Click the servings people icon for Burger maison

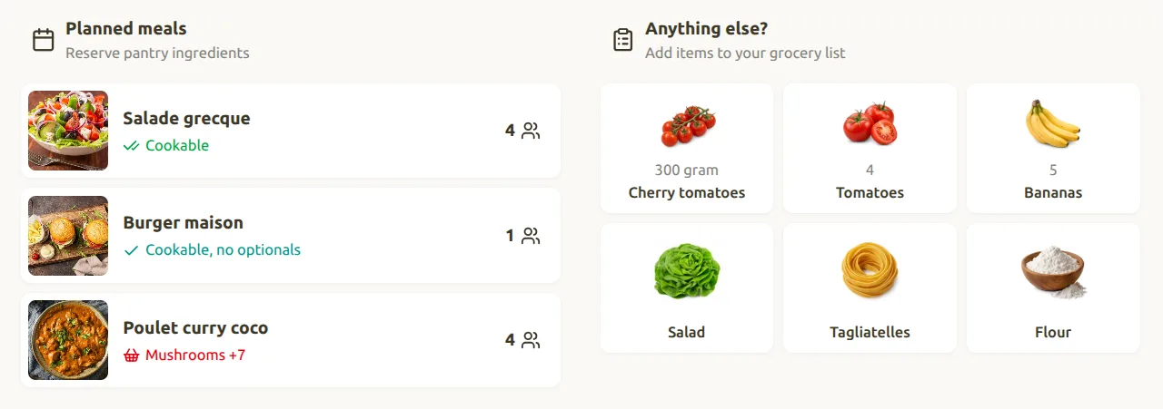point(532,236)
